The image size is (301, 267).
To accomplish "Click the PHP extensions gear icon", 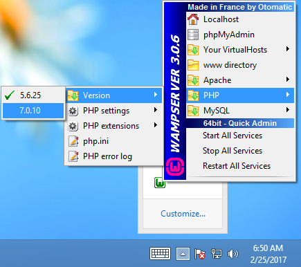I will [73, 126].
